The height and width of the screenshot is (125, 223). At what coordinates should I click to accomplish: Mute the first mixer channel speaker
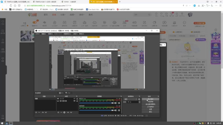[x=116, y=103]
